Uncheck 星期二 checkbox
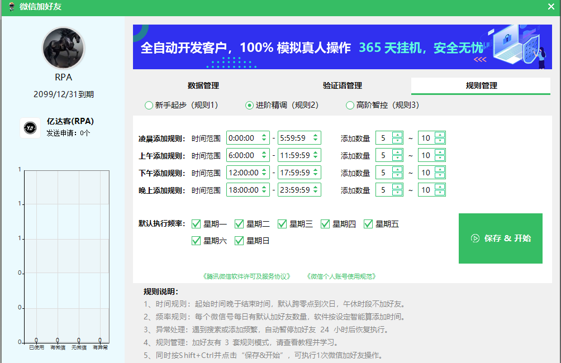The height and width of the screenshot is (363, 561). [239, 224]
